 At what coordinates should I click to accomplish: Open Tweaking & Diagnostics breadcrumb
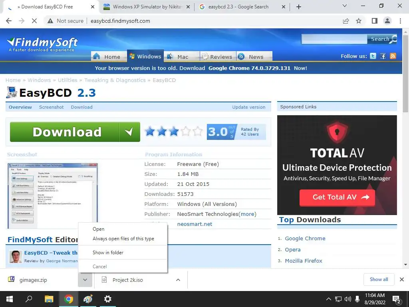click(x=115, y=80)
